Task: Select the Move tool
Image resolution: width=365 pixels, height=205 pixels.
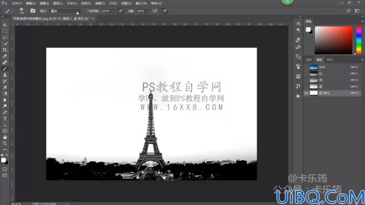Action: 4,25
